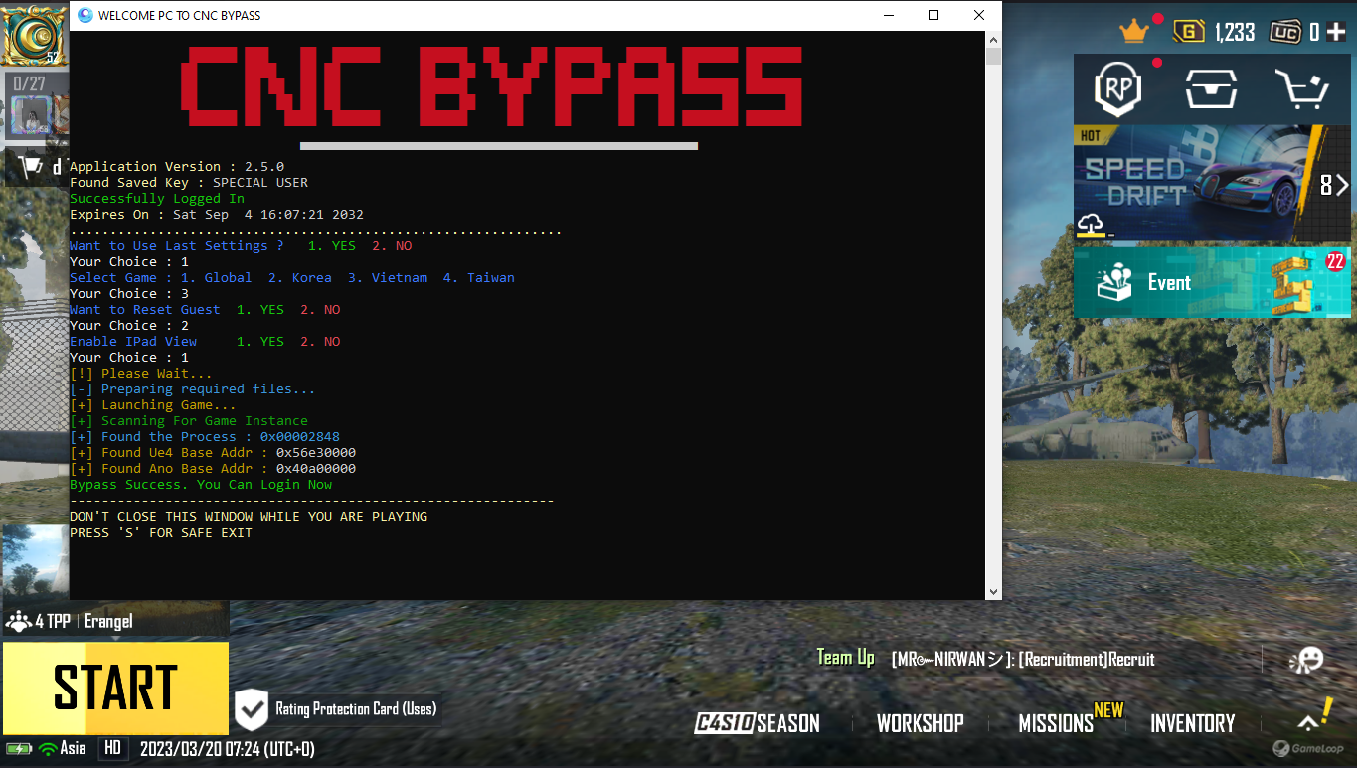Click the "Found Ue4 Base Addr" line
Screen dimensions: 1357x768
pos(213,453)
